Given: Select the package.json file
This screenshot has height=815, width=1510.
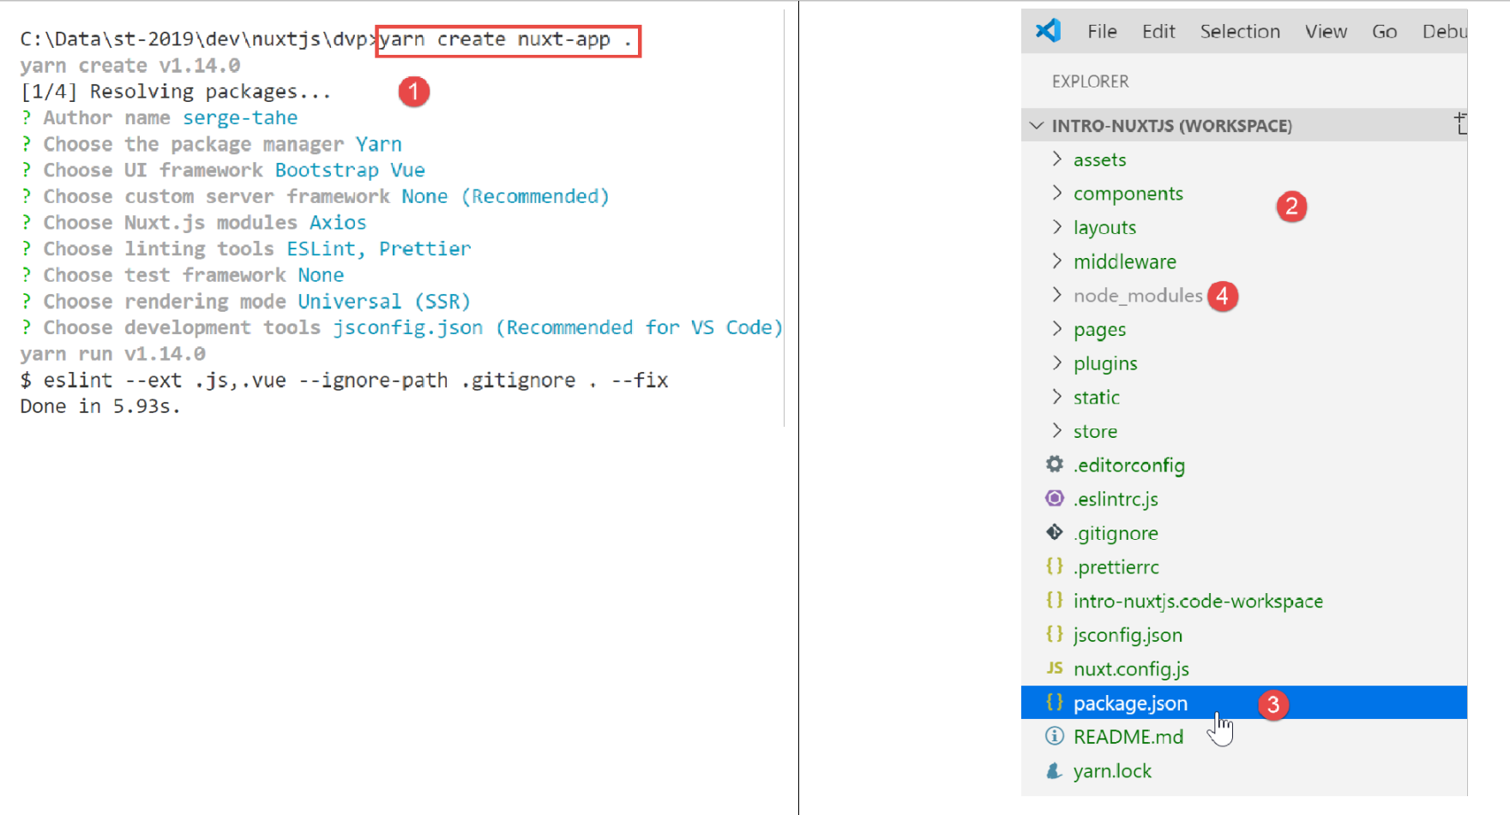Looking at the screenshot, I should 1130,704.
